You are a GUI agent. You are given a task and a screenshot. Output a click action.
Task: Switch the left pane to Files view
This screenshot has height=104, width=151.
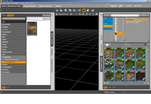point(4,15)
